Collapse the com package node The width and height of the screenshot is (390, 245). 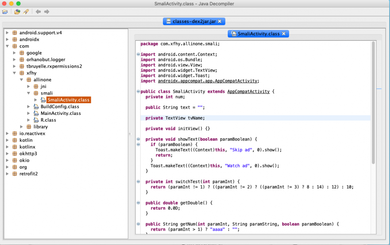point(7,46)
